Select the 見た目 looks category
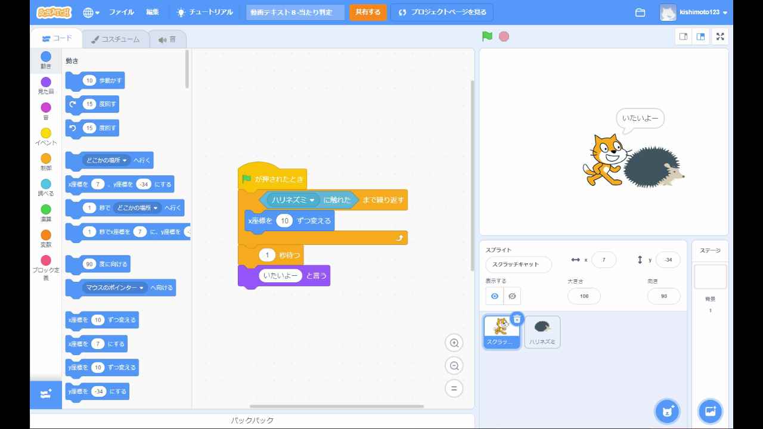This screenshot has width=763, height=429. (46, 86)
